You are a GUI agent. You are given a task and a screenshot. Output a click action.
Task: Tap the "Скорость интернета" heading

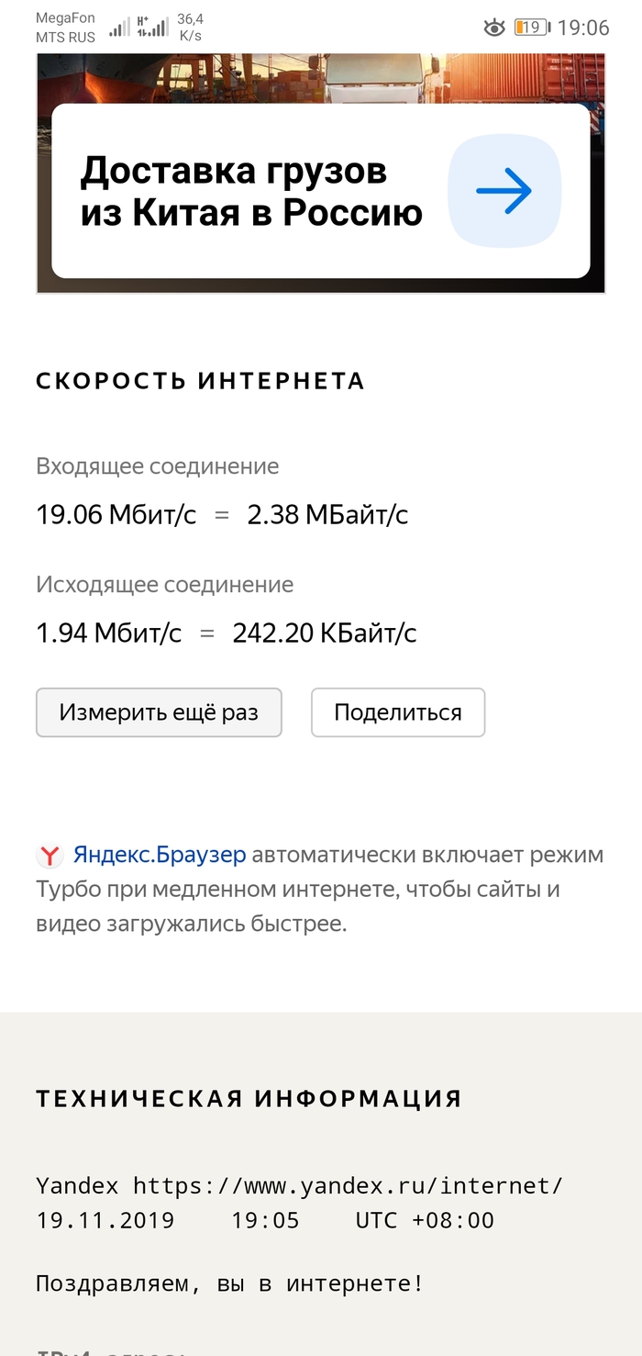pyautogui.click(x=200, y=381)
